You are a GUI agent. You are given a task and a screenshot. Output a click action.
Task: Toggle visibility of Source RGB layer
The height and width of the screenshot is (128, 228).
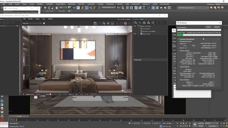tap(135, 34)
